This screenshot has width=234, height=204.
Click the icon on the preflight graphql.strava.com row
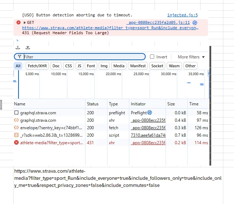click(x=16, y=113)
